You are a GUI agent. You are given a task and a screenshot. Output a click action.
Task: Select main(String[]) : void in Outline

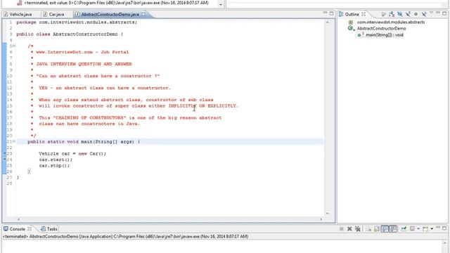point(385,34)
